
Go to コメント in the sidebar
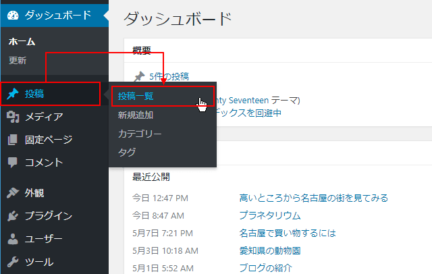pyautogui.click(x=44, y=163)
